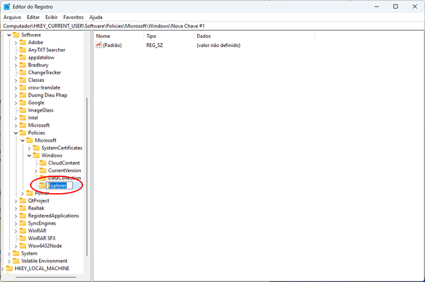Collapse the Policies tree node
The width and height of the screenshot is (425, 282).
[x=16, y=133]
